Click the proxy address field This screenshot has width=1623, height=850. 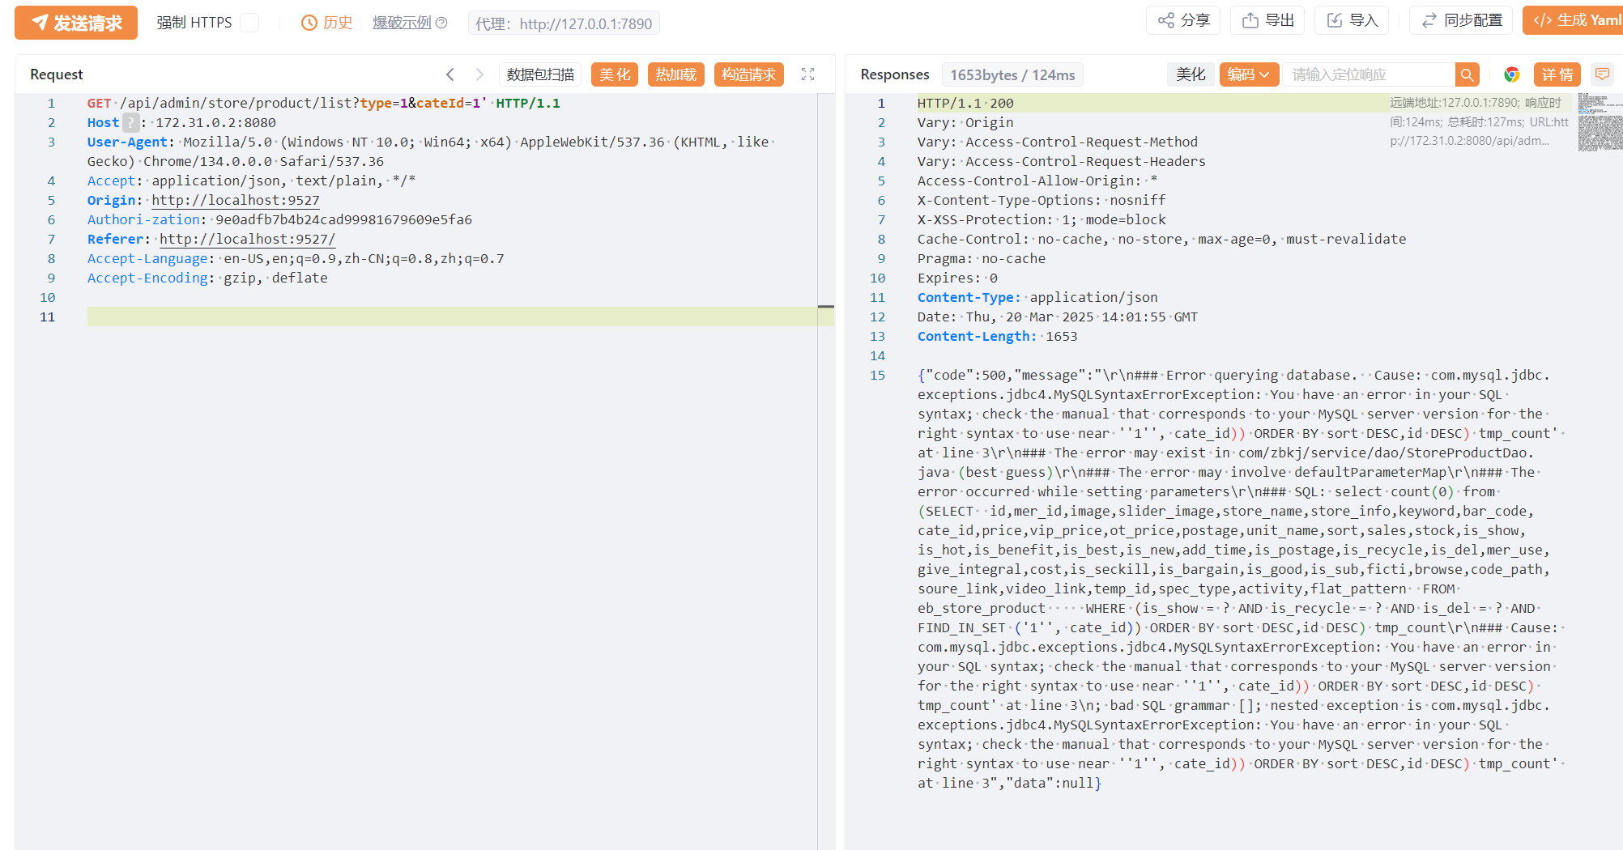tap(564, 23)
